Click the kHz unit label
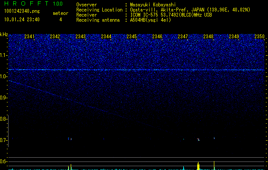 pyautogui.click(x=4, y=35)
